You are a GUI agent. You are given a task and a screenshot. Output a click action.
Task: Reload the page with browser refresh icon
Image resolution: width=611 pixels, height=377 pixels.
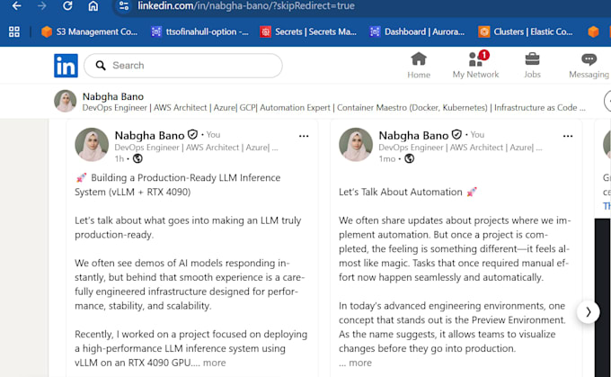67,6
